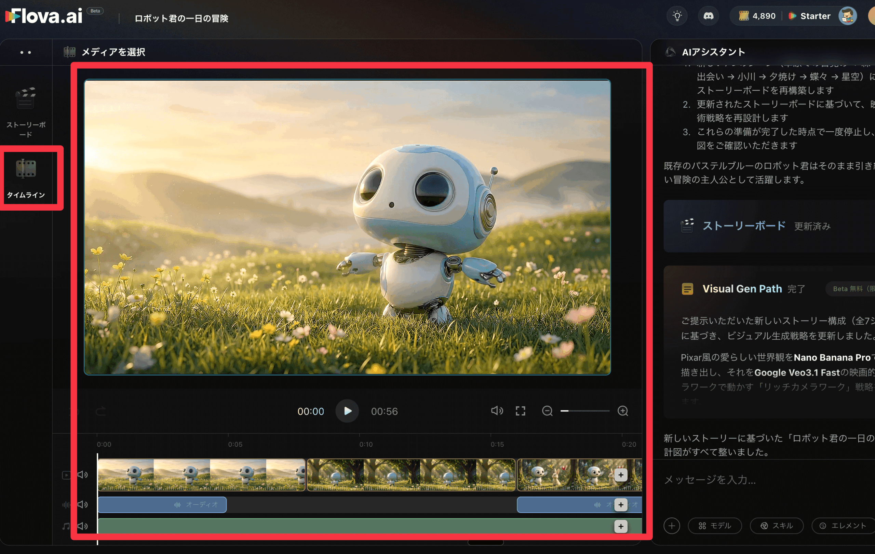Adjust the timeline zoom slider

585,411
